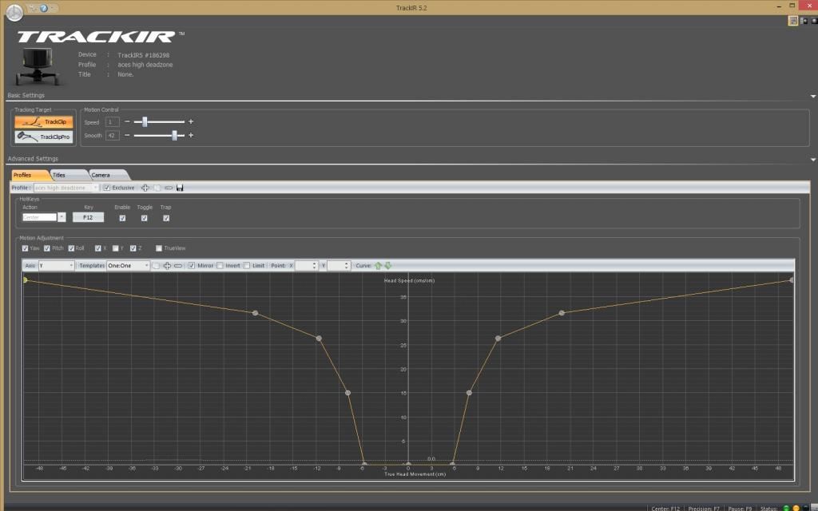Open the Templates dropdown showing One:One
Image resolution: width=818 pixels, height=511 pixels.
129,266
